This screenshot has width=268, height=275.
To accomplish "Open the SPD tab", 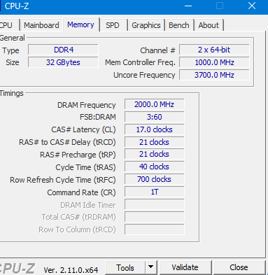I will click(x=113, y=25).
